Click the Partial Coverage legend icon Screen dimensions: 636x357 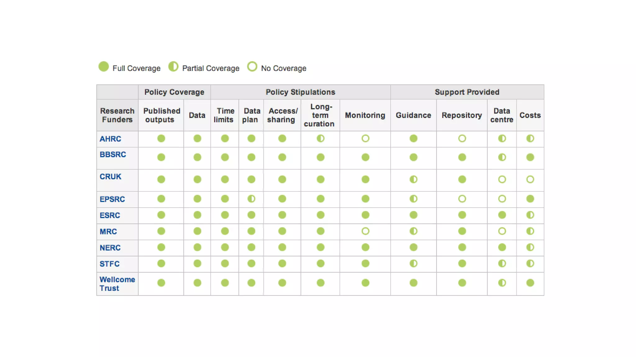point(173,67)
